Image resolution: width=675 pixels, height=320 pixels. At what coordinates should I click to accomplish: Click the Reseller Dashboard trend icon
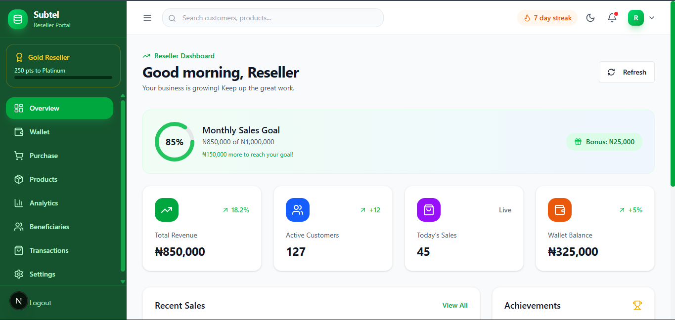tap(146, 56)
